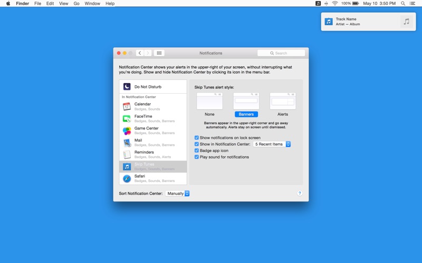
Task: Open the Window menu
Action: pos(92,4)
